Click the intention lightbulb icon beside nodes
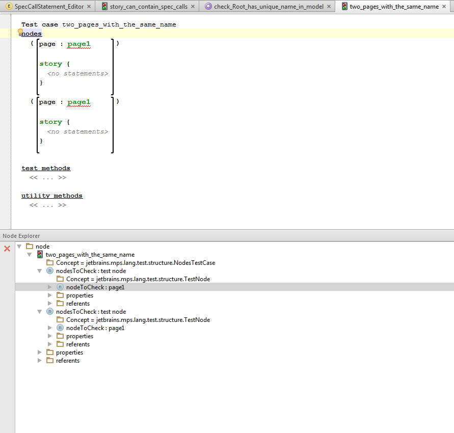The image size is (454, 433). click(x=21, y=32)
